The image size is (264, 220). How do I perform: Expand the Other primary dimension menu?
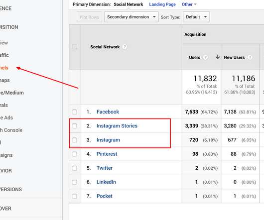pos(189,4)
